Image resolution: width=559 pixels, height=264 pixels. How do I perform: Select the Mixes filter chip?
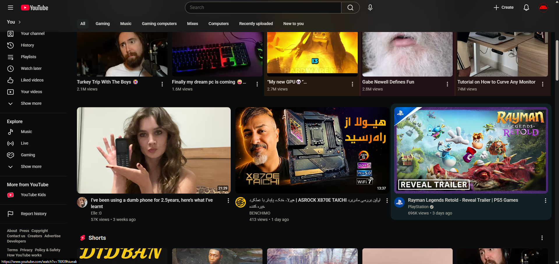pyautogui.click(x=193, y=24)
